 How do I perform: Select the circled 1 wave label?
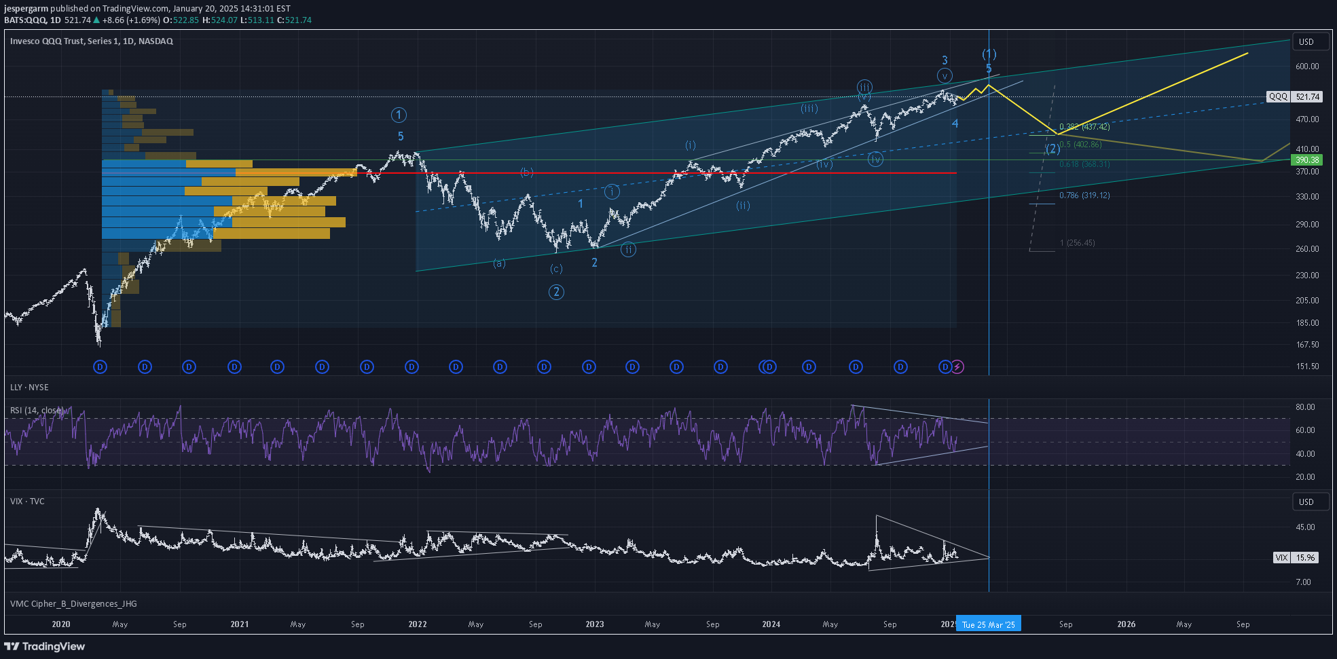point(399,115)
